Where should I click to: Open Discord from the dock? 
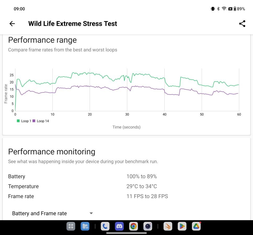click(119, 226)
